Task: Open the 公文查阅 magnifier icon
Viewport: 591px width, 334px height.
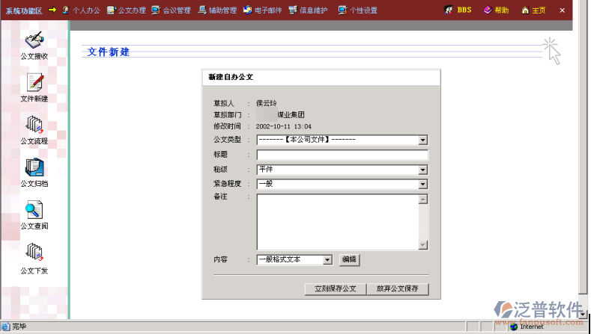Action: coord(34,210)
